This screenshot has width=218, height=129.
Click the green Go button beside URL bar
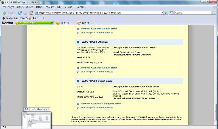(x=166, y=13)
